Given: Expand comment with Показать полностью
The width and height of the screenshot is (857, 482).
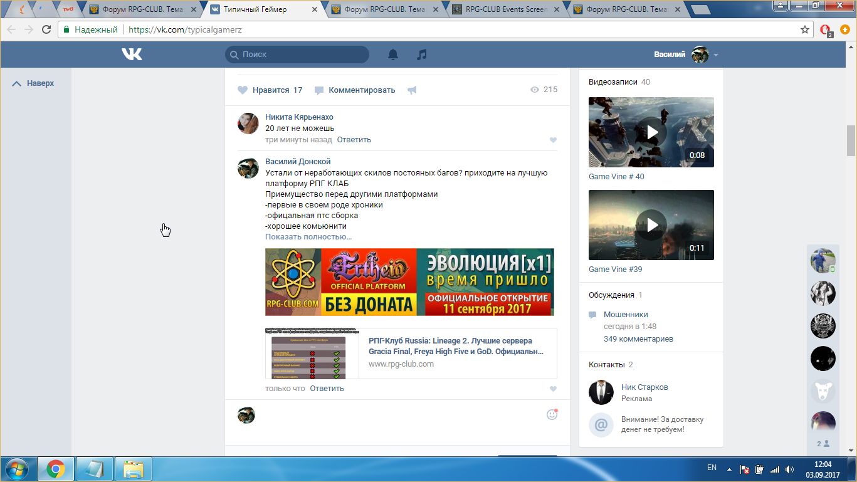Looking at the screenshot, I should point(308,237).
